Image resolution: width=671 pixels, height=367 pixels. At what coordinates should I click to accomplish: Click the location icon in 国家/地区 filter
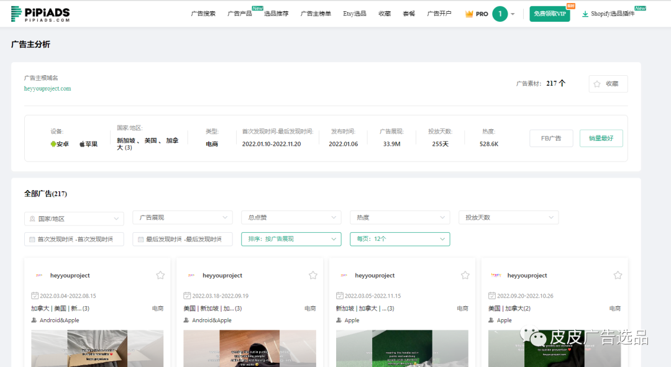[32, 219]
